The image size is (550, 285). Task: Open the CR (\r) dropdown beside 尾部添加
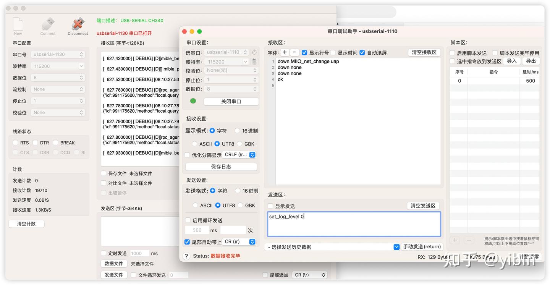(x=310, y=275)
